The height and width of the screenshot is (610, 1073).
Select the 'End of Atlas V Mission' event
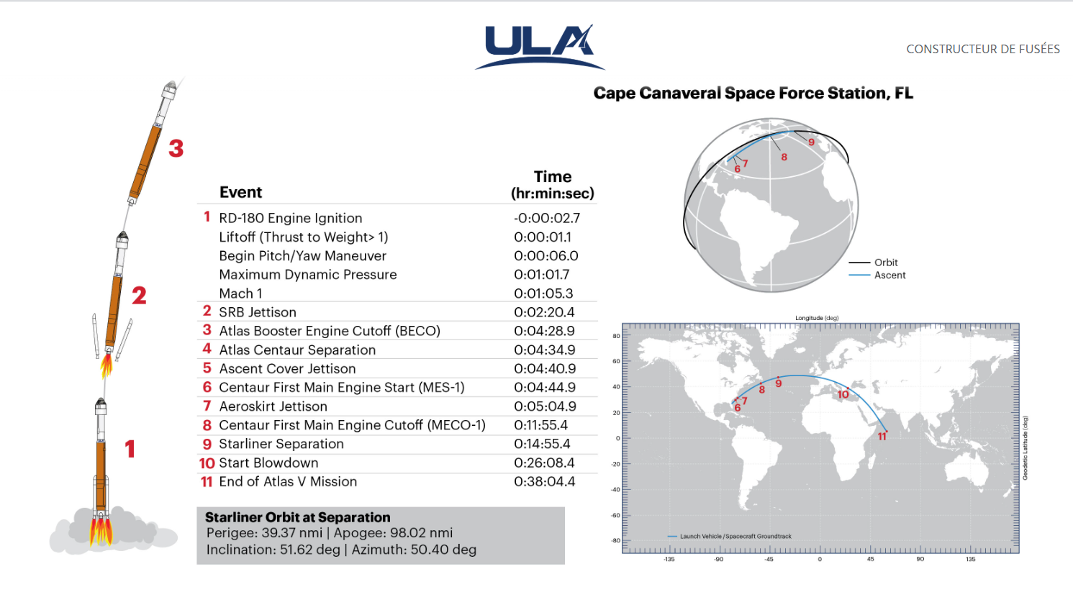pos(288,481)
